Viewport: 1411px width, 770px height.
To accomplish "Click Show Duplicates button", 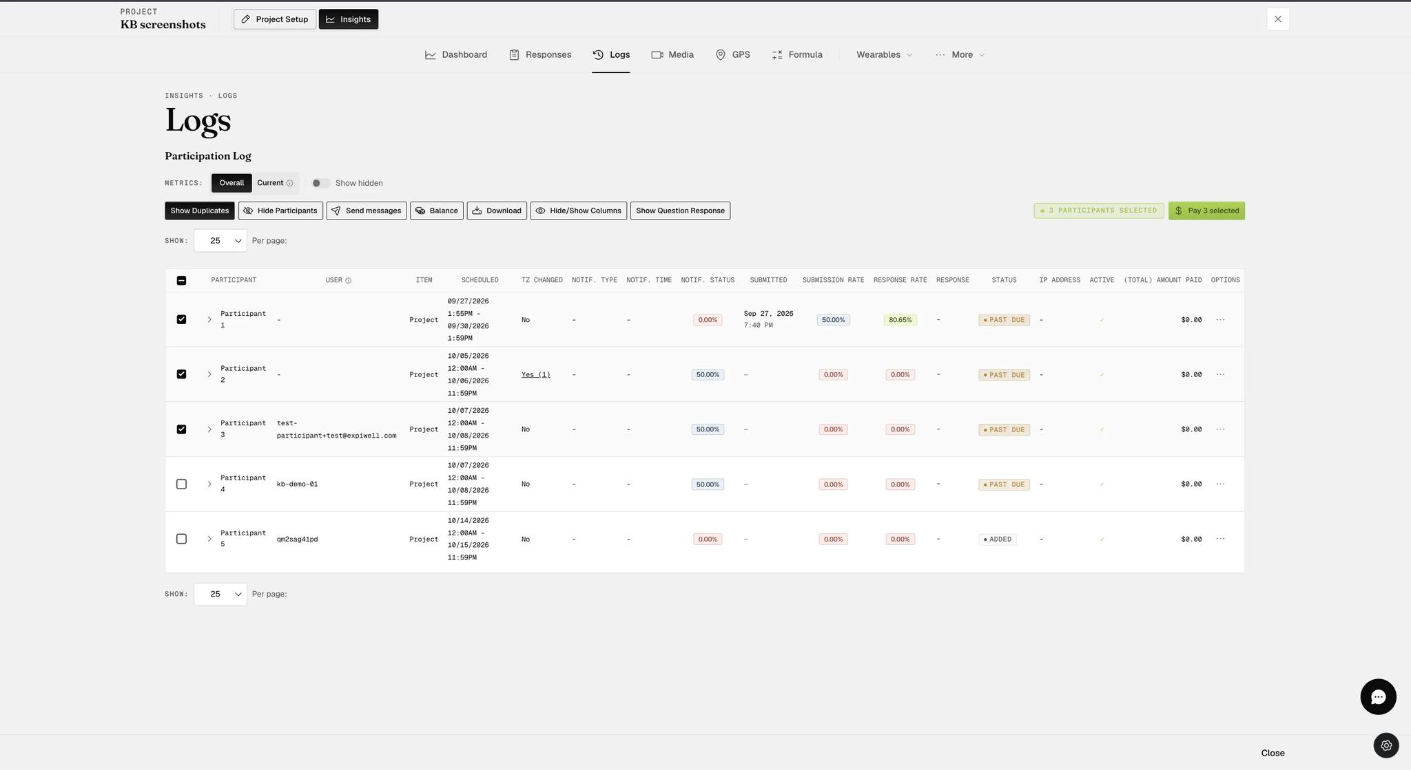I will point(200,211).
